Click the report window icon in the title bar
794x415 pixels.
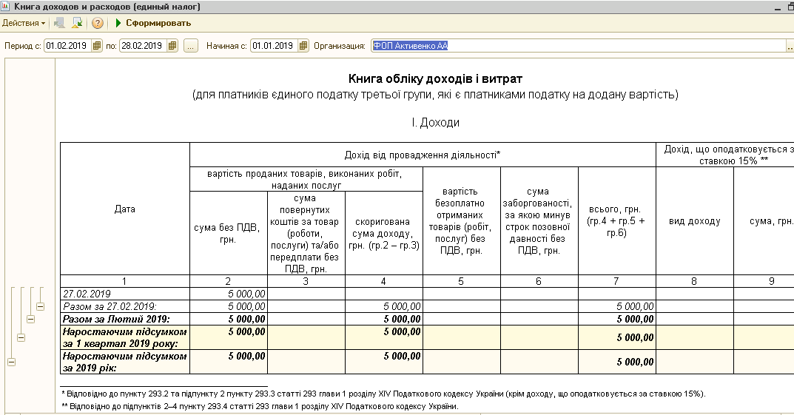click(6, 7)
